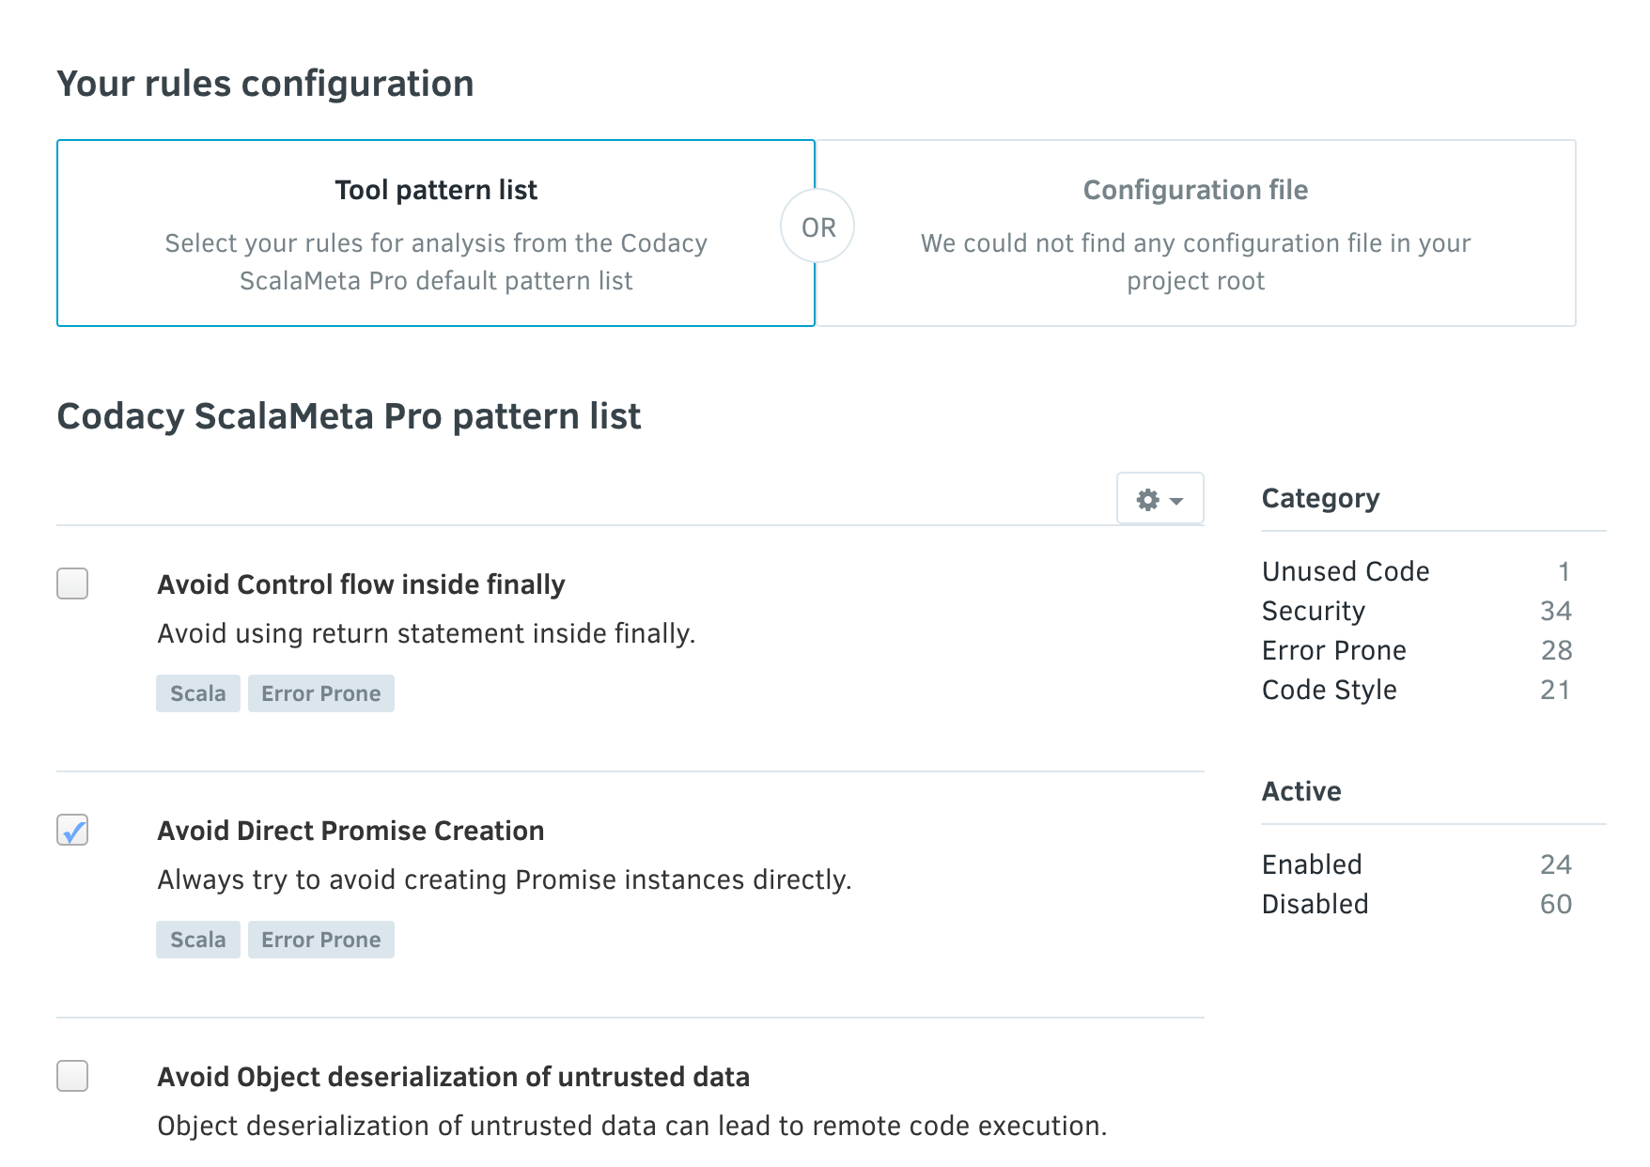Click Scala tag under Control flow pattern

click(x=197, y=693)
